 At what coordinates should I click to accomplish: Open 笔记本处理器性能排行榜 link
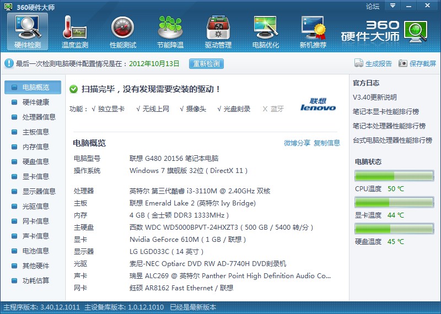coord(389,126)
